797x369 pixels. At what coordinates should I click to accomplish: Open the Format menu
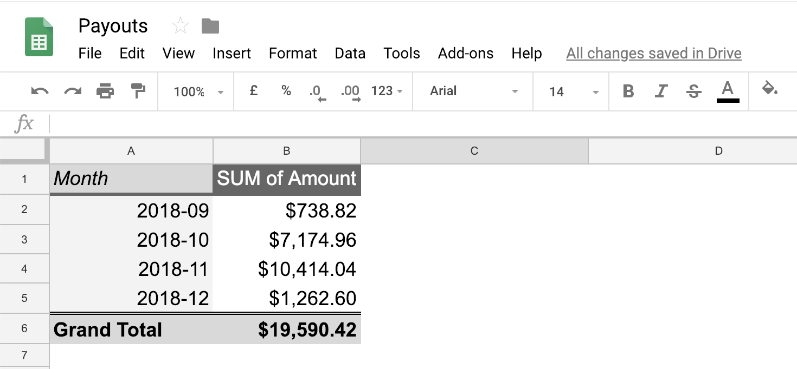[293, 54]
